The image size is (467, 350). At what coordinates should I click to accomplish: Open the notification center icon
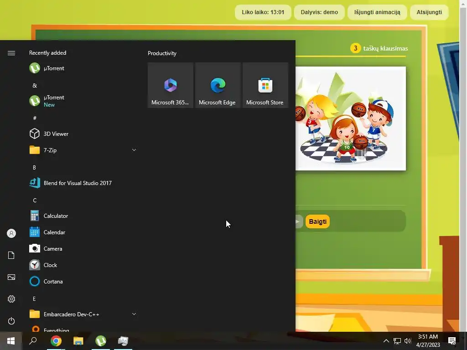tap(452, 341)
